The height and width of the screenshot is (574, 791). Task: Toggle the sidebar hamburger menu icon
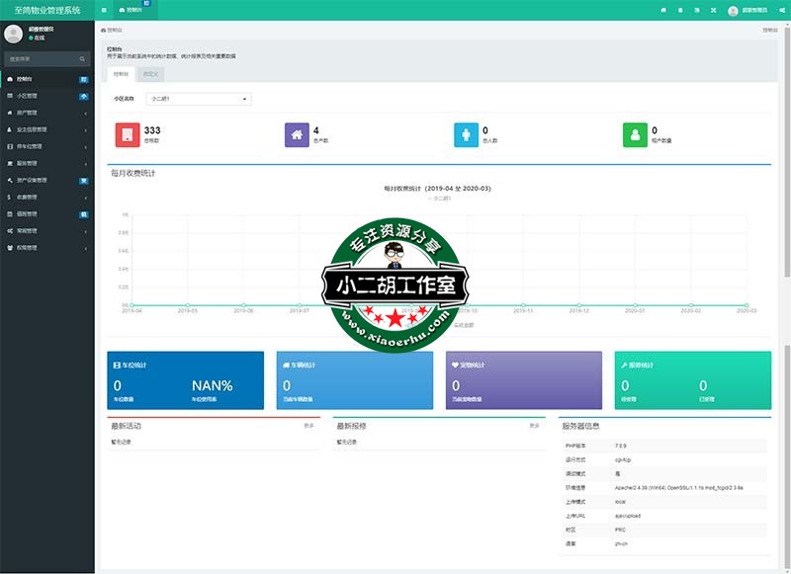point(105,10)
